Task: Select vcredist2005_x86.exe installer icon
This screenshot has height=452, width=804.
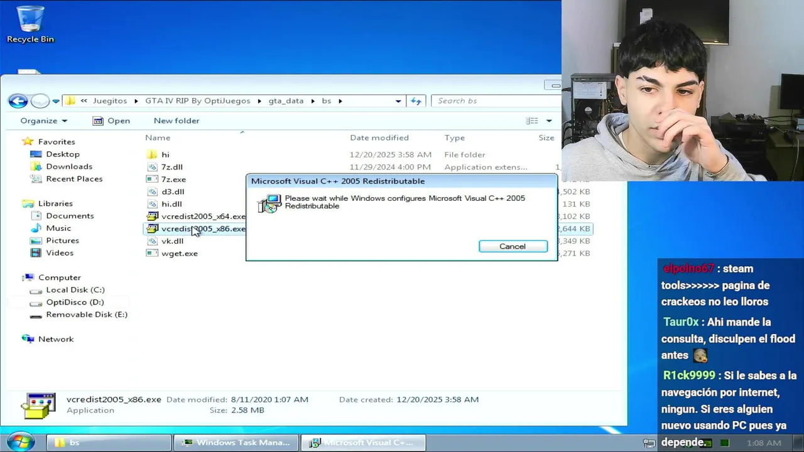Action: 151,229
